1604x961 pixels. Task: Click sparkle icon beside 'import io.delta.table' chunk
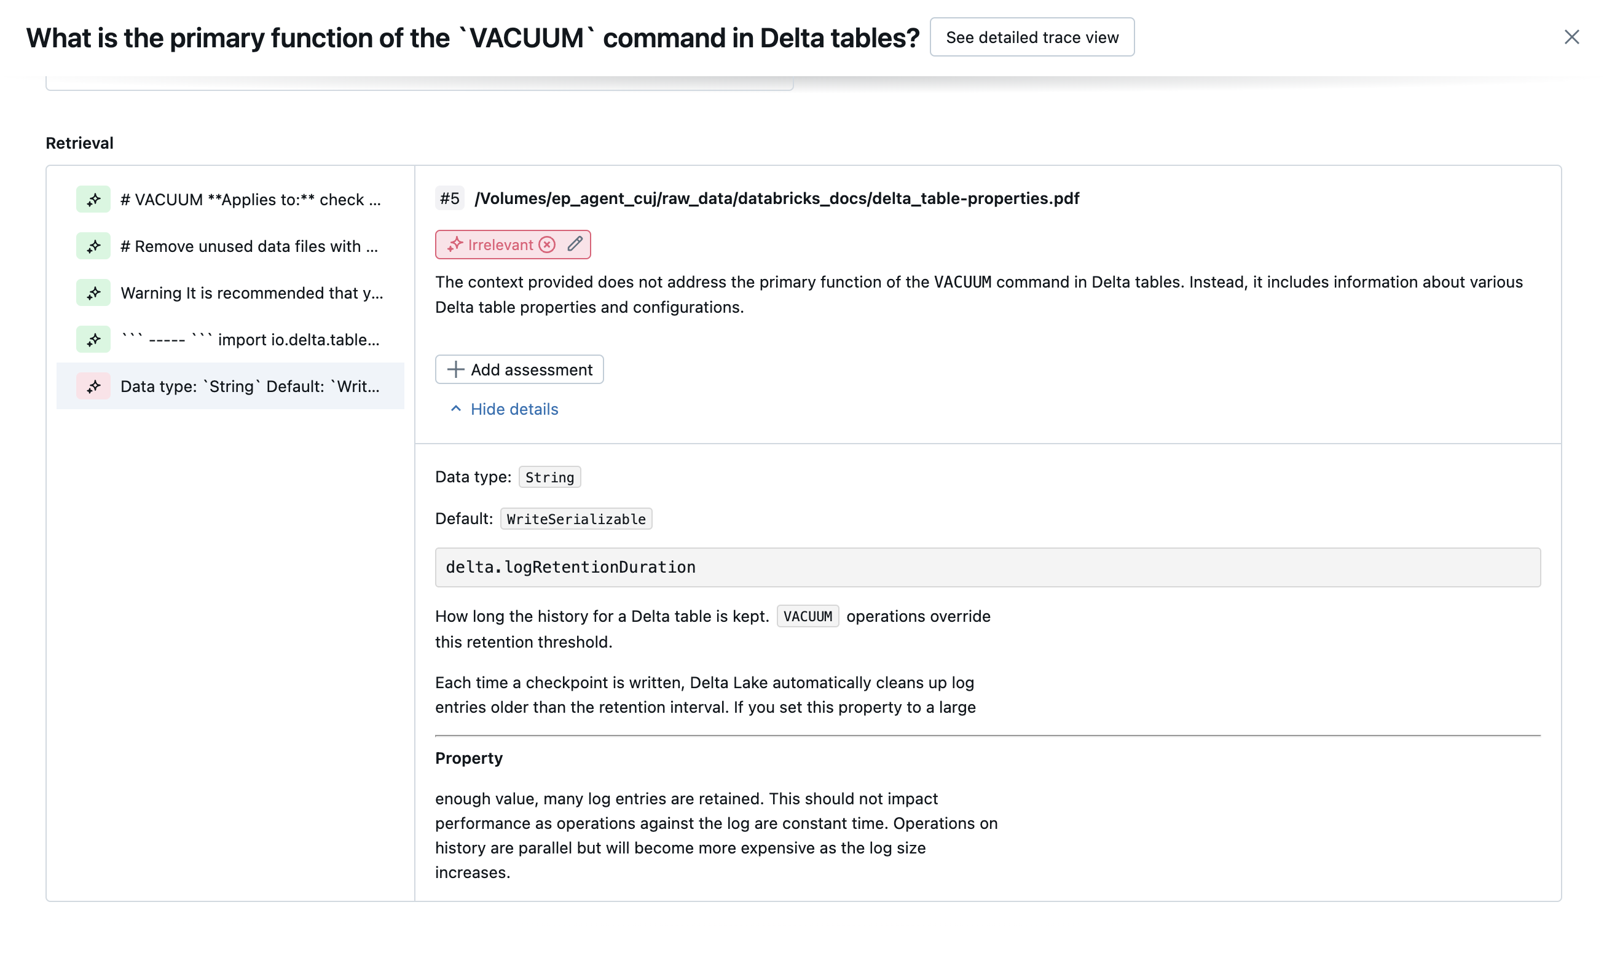pyautogui.click(x=93, y=339)
